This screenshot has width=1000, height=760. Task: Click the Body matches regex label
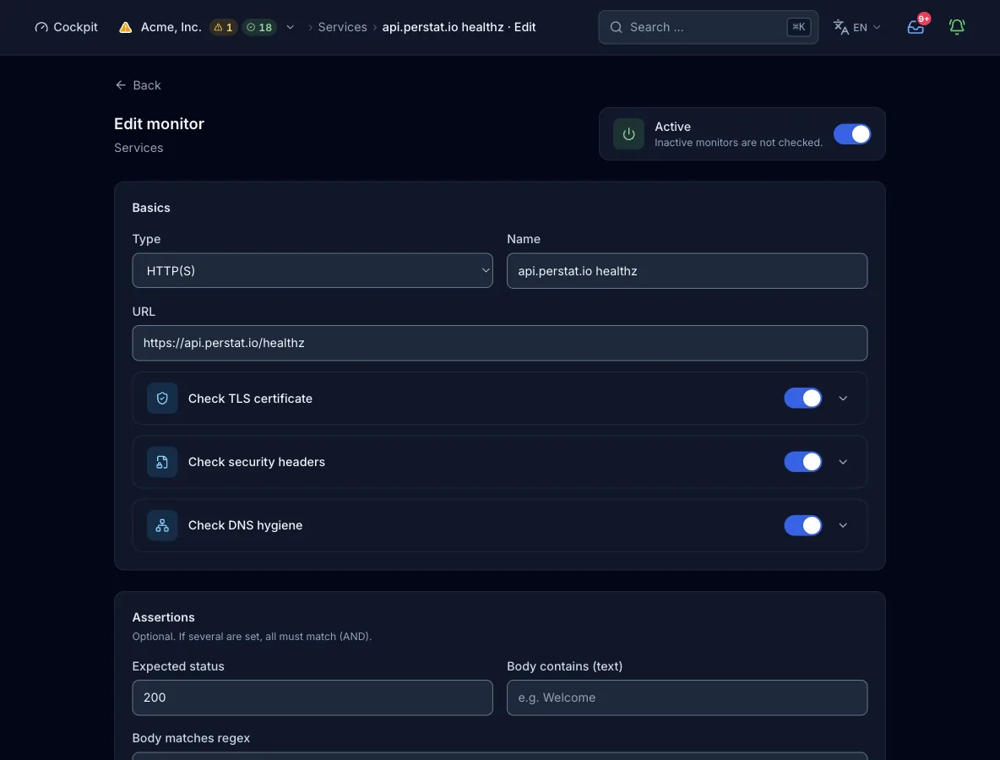click(x=191, y=738)
